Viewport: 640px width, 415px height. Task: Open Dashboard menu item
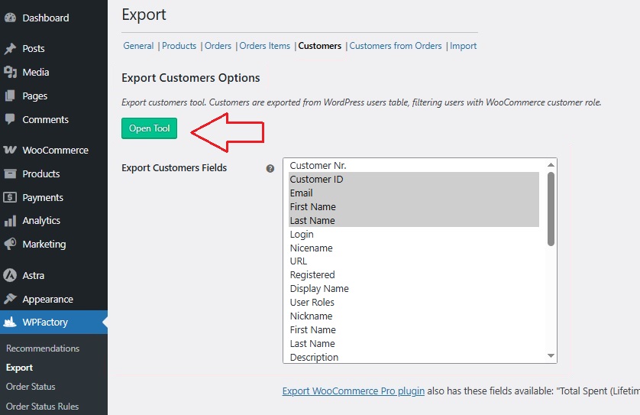click(x=46, y=18)
